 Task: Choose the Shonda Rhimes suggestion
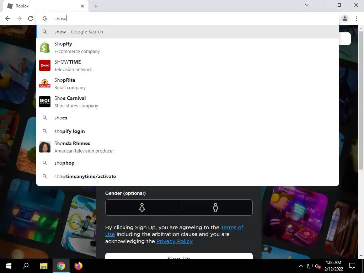[x=188, y=147]
